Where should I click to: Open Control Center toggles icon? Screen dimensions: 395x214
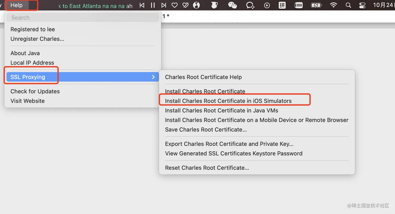coord(362,5)
